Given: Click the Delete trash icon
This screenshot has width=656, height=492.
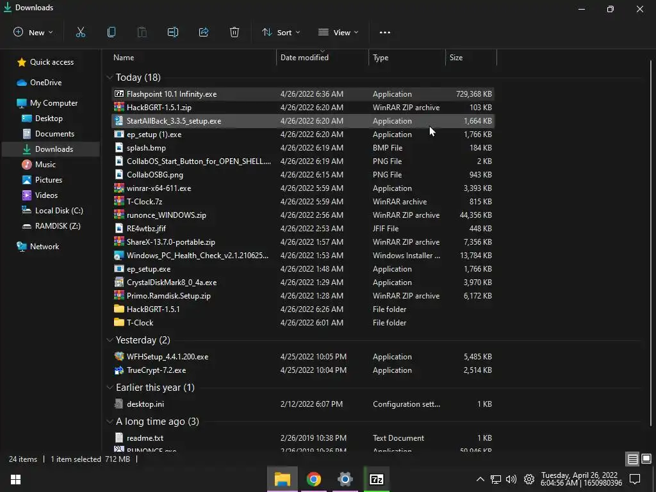Looking at the screenshot, I should (x=234, y=32).
